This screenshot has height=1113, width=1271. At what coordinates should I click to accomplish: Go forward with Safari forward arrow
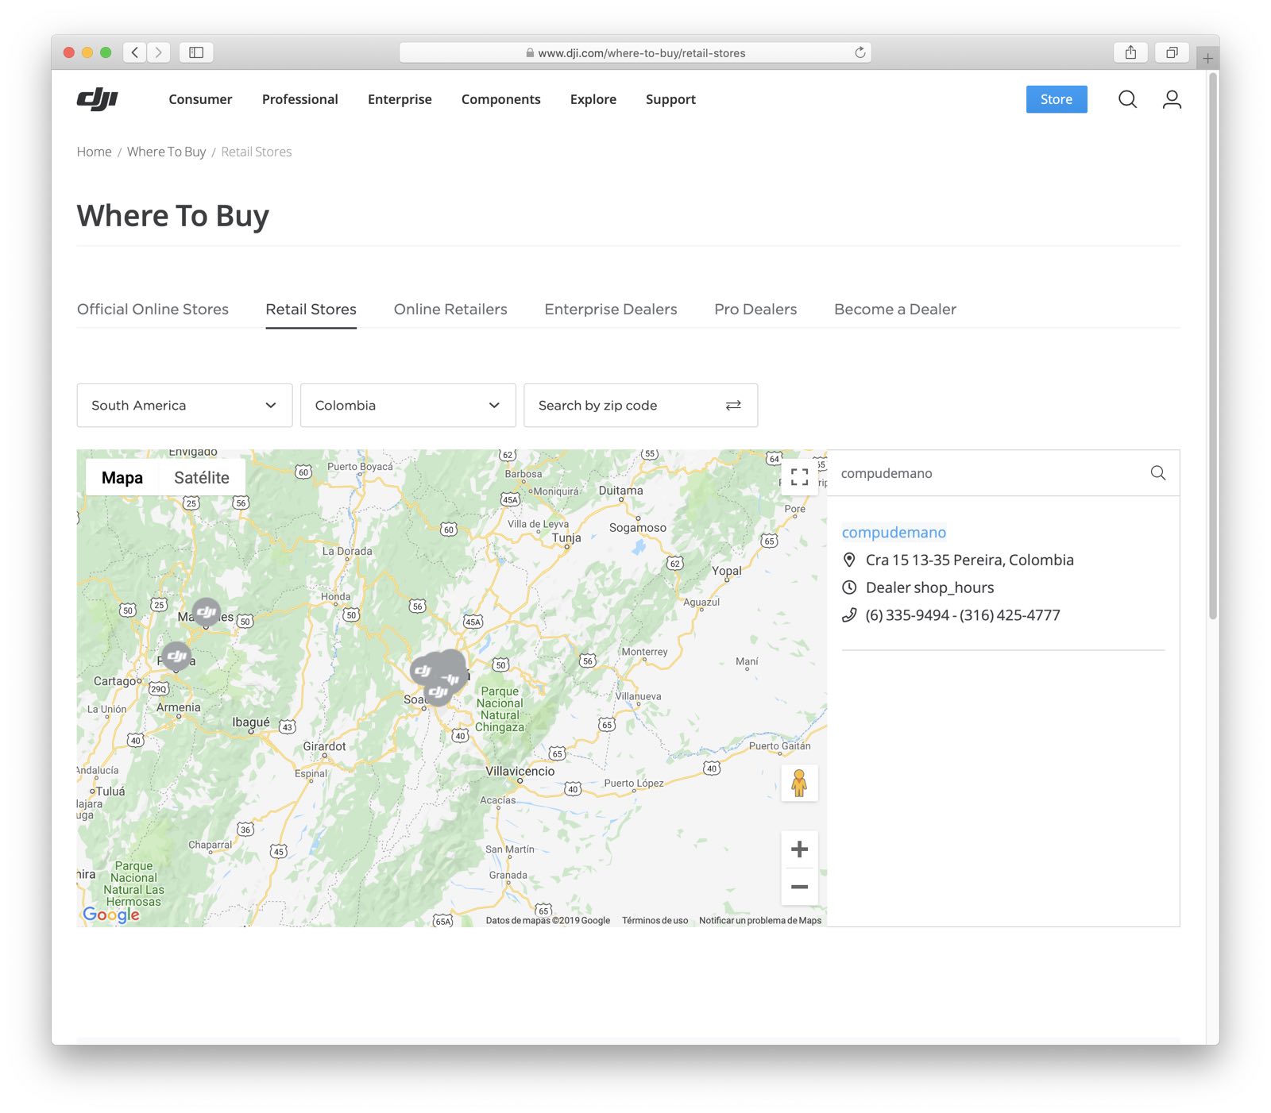(159, 52)
